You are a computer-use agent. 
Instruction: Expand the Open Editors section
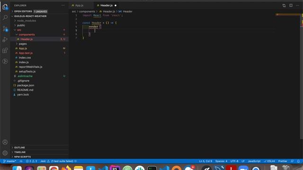tap(23, 11)
